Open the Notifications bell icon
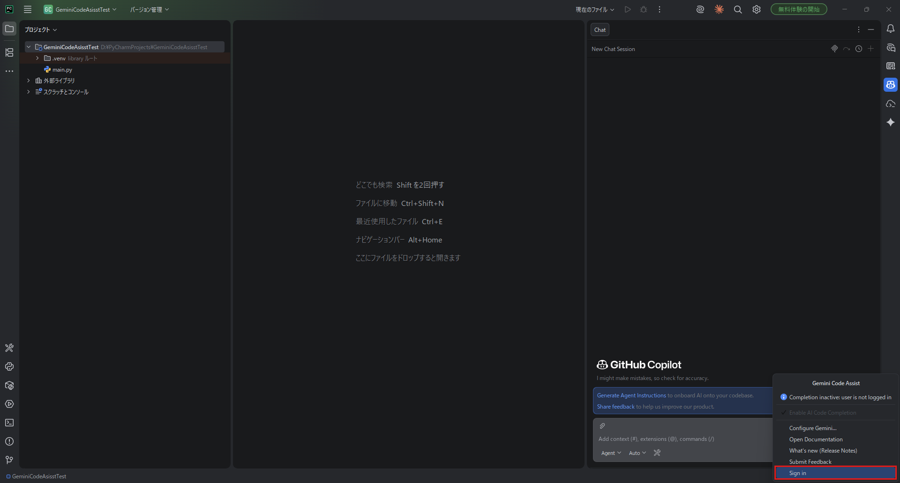The width and height of the screenshot is (900, 483). pos(890,29)
